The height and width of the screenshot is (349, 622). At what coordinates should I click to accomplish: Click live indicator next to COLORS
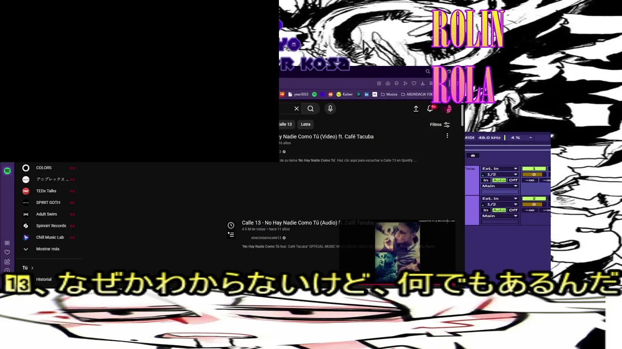click(72, 168)
